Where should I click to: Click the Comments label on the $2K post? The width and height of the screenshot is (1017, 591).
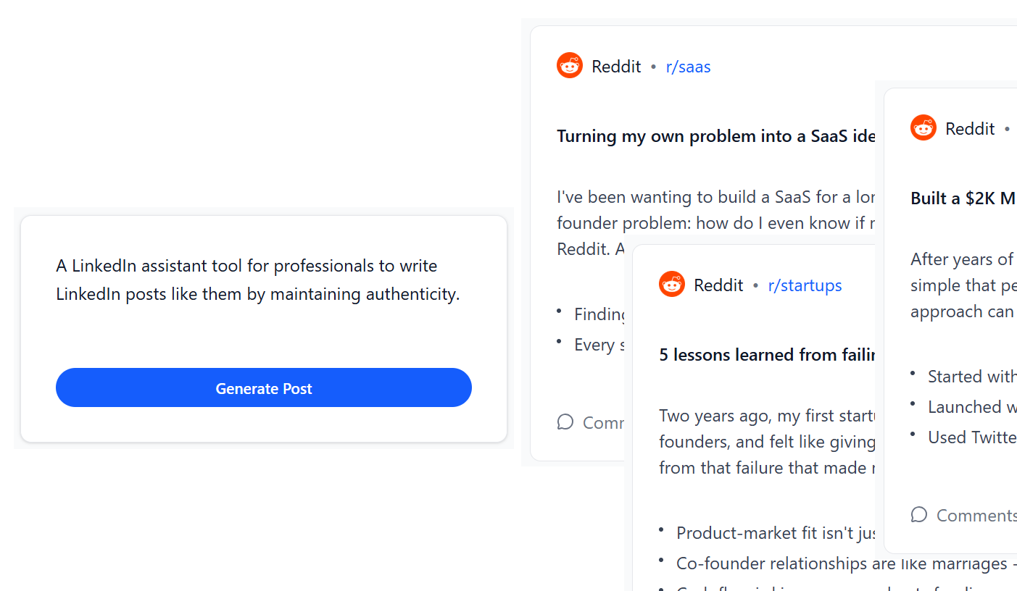[x=976, y=515]
